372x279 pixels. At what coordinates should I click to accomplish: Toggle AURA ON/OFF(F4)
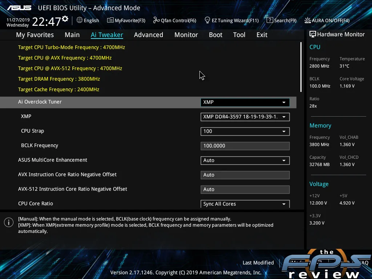pos(331,20)
